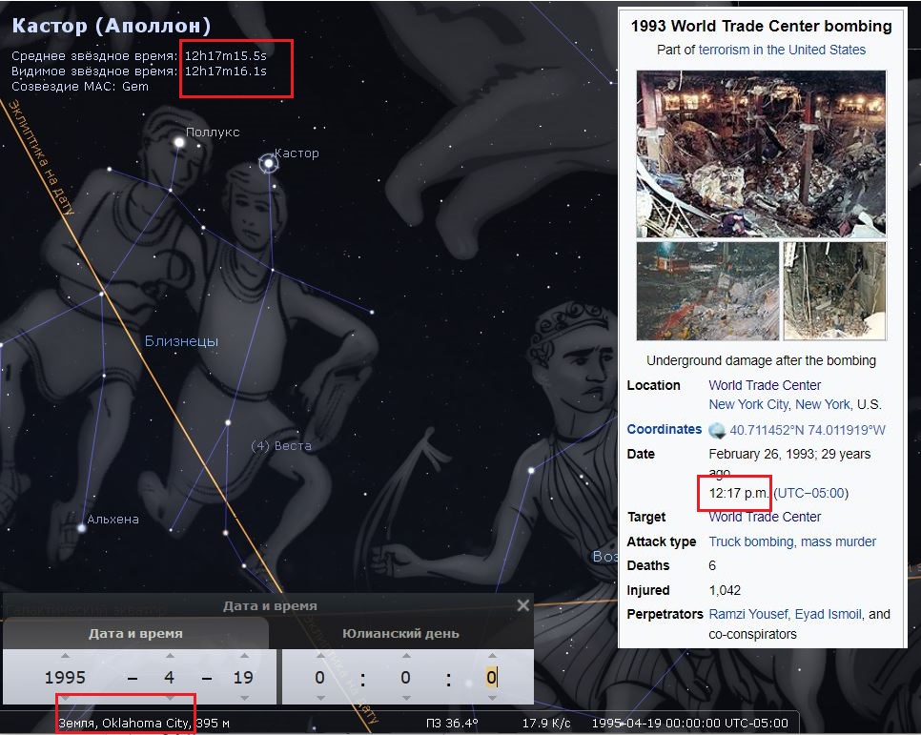Open World Trade Center link in Location row
This screenshot has height=735, width=921.
765,385
